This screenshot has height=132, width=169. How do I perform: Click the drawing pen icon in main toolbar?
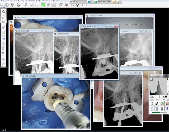(x=61, y=5)
